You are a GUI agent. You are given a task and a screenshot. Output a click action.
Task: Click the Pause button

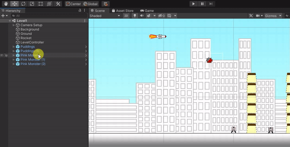tap(202, 4)
